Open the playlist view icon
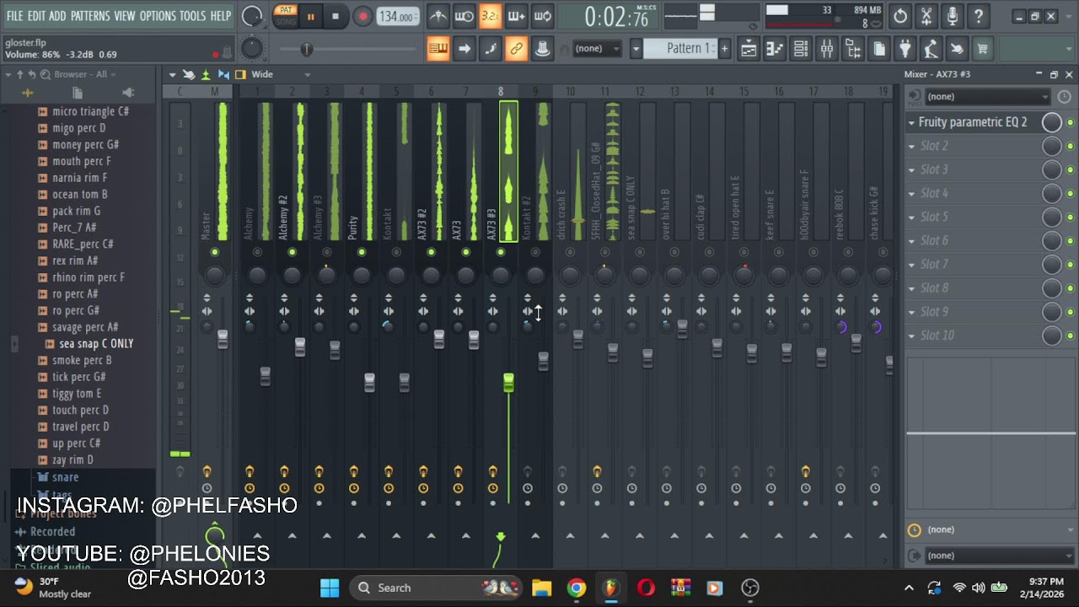The width and height of the screenshot is (1079, 607). [749, 49]
